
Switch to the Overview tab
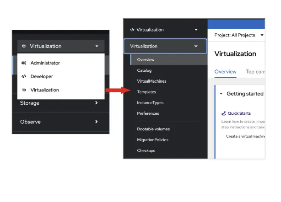[x=226, y=72]
